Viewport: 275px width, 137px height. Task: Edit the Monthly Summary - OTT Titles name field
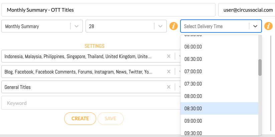[x=108, y=10]
